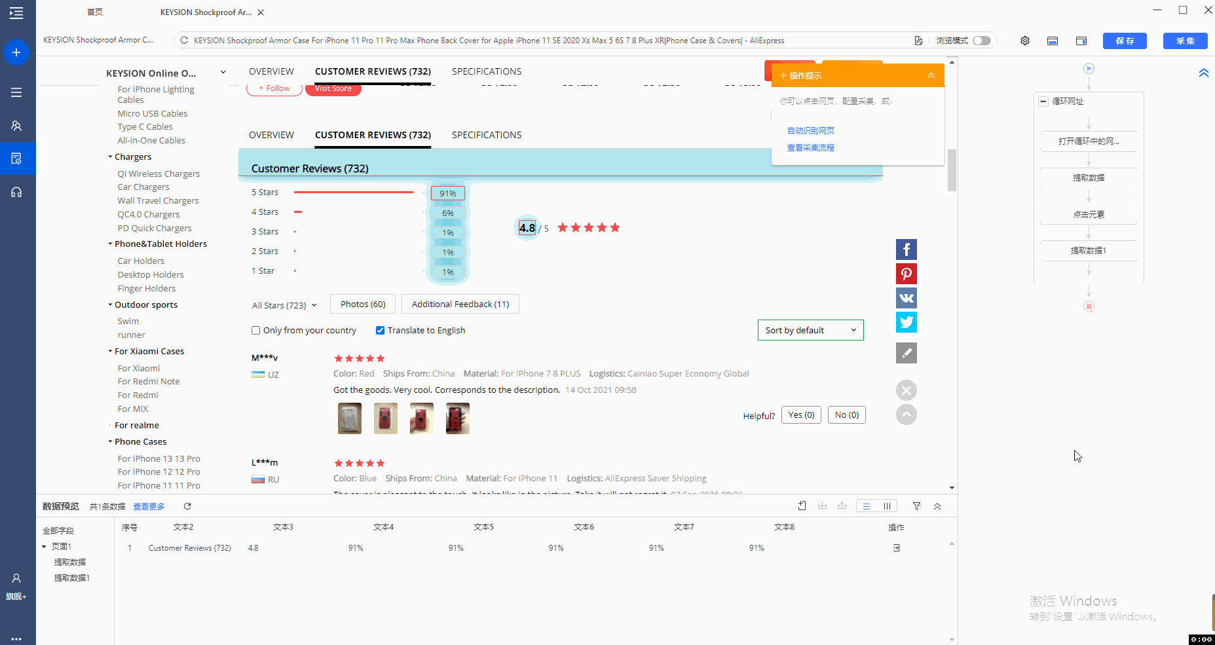This screenshot has height=645, width=1215.
Task: Open the three-dots more menu at sidebar bottom
Action: pos(16,638)
